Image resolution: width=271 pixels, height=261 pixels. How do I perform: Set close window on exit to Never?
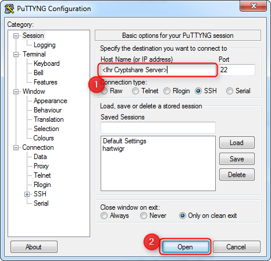(144, 216)
